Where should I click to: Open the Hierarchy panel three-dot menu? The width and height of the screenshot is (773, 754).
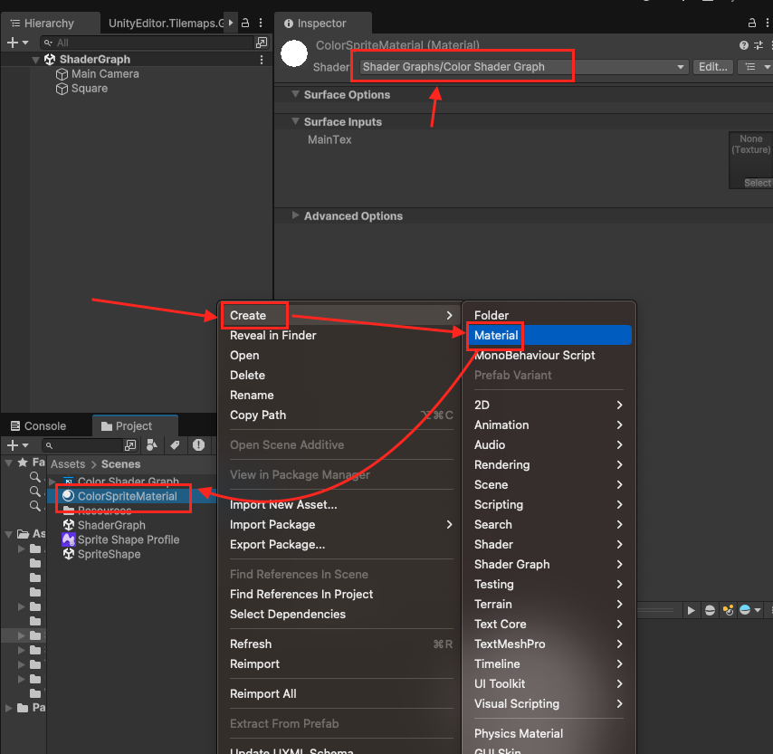261,23
